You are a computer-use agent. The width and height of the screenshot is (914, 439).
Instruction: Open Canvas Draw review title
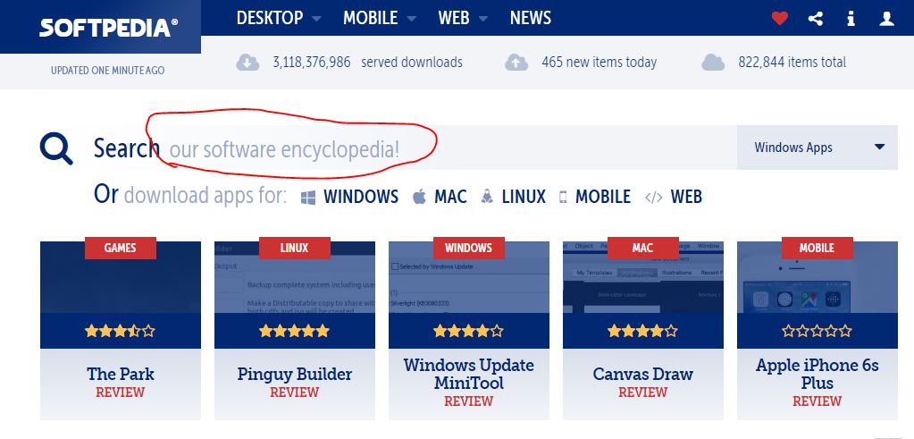pos(643,374)
